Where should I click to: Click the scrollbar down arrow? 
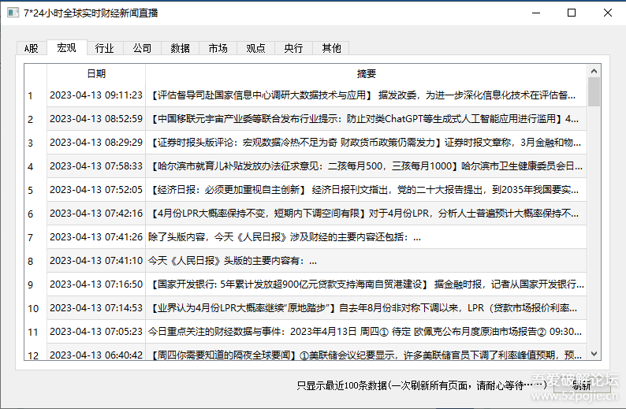pos(594,354)
